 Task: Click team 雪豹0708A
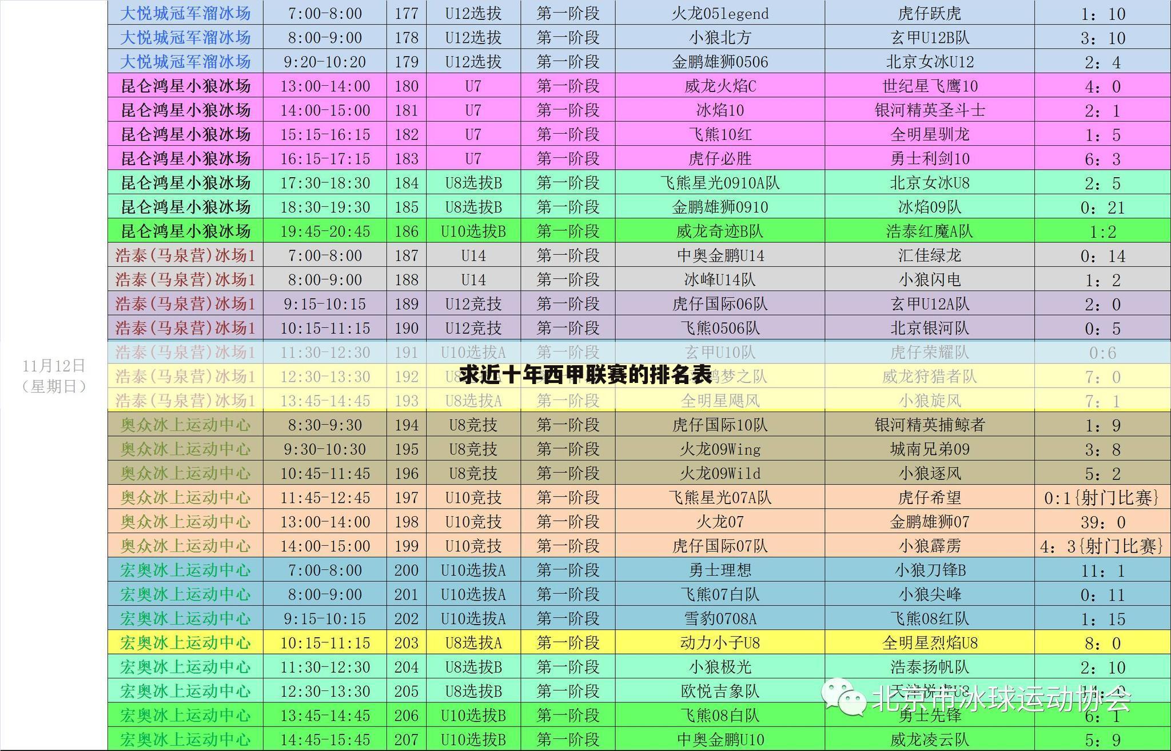(x=720, y=618)
